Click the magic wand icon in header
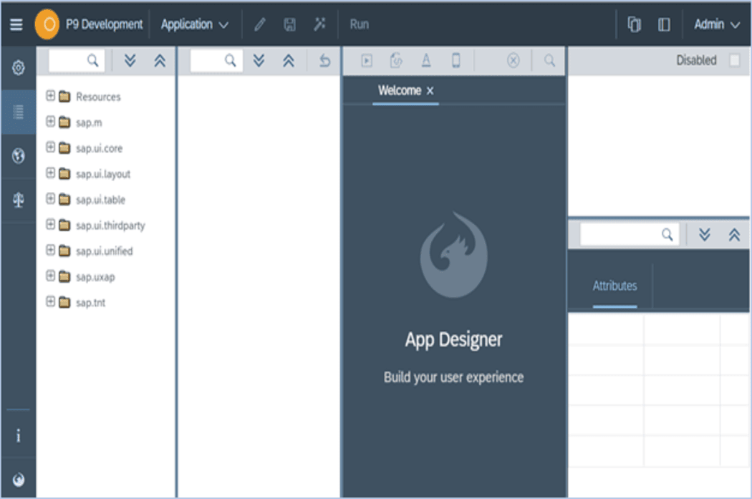 point(319,24)
